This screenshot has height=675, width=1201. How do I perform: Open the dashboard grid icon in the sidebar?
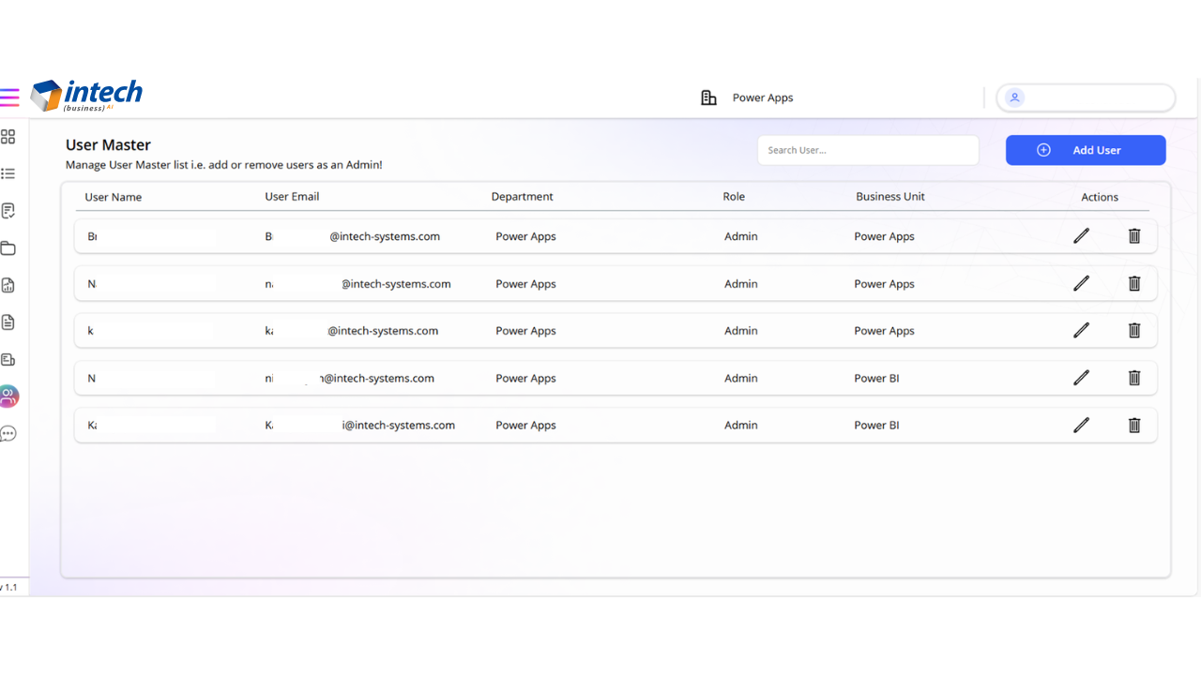8,137
